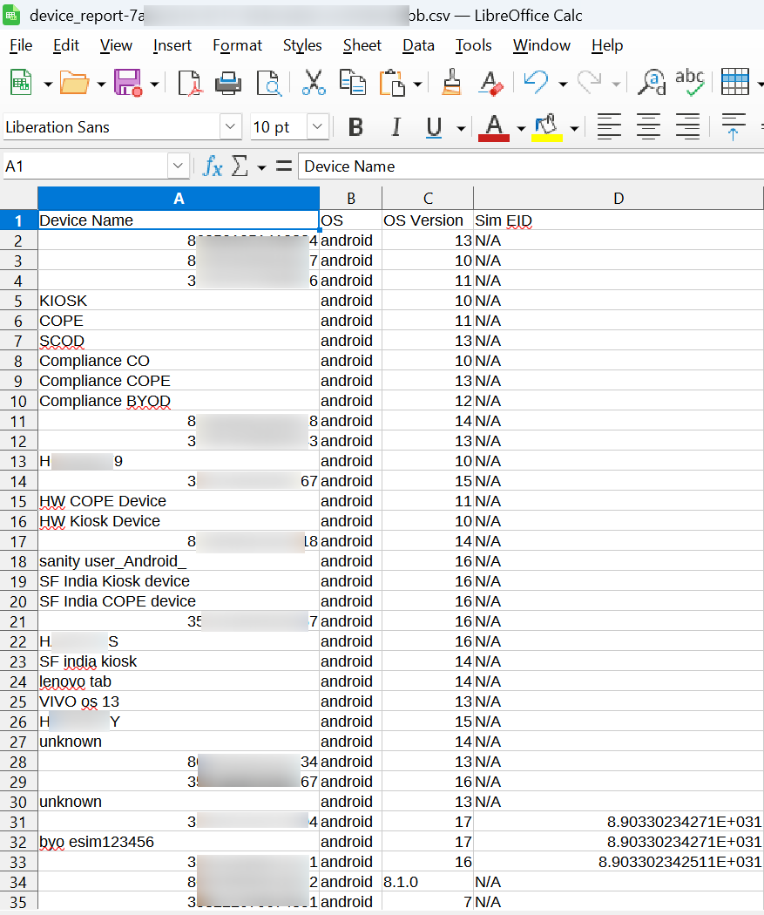
Task: Activate Clone Formatting paintbrush
Action: [451, 82]
